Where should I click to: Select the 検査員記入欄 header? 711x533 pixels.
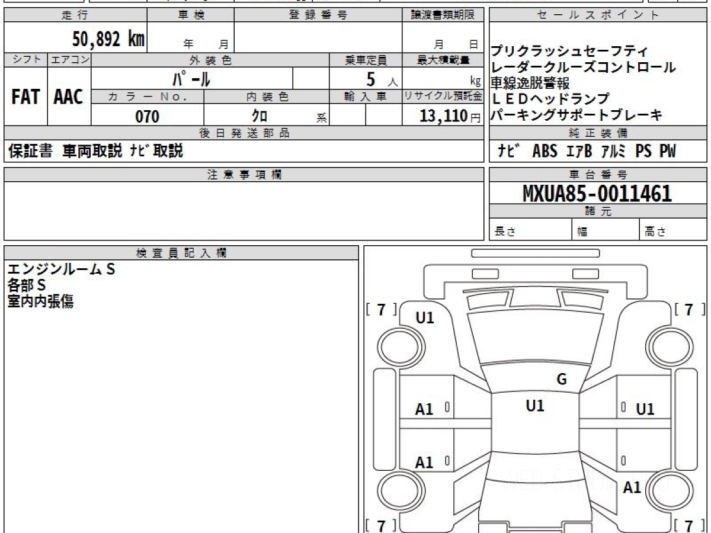[x=181, y=253]
